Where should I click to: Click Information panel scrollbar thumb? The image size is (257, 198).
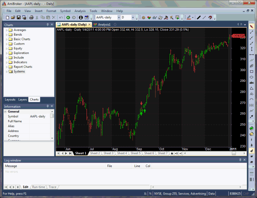click(52, 116)
